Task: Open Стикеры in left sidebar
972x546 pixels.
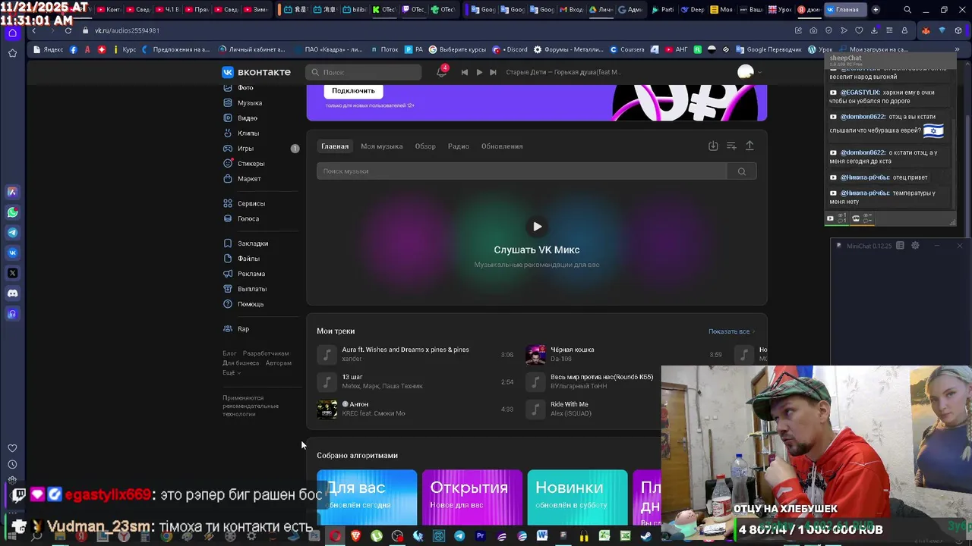Action: 251,164
